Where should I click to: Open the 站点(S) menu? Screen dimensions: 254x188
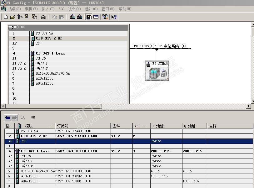pyautogui.click(x=14, y=9)
